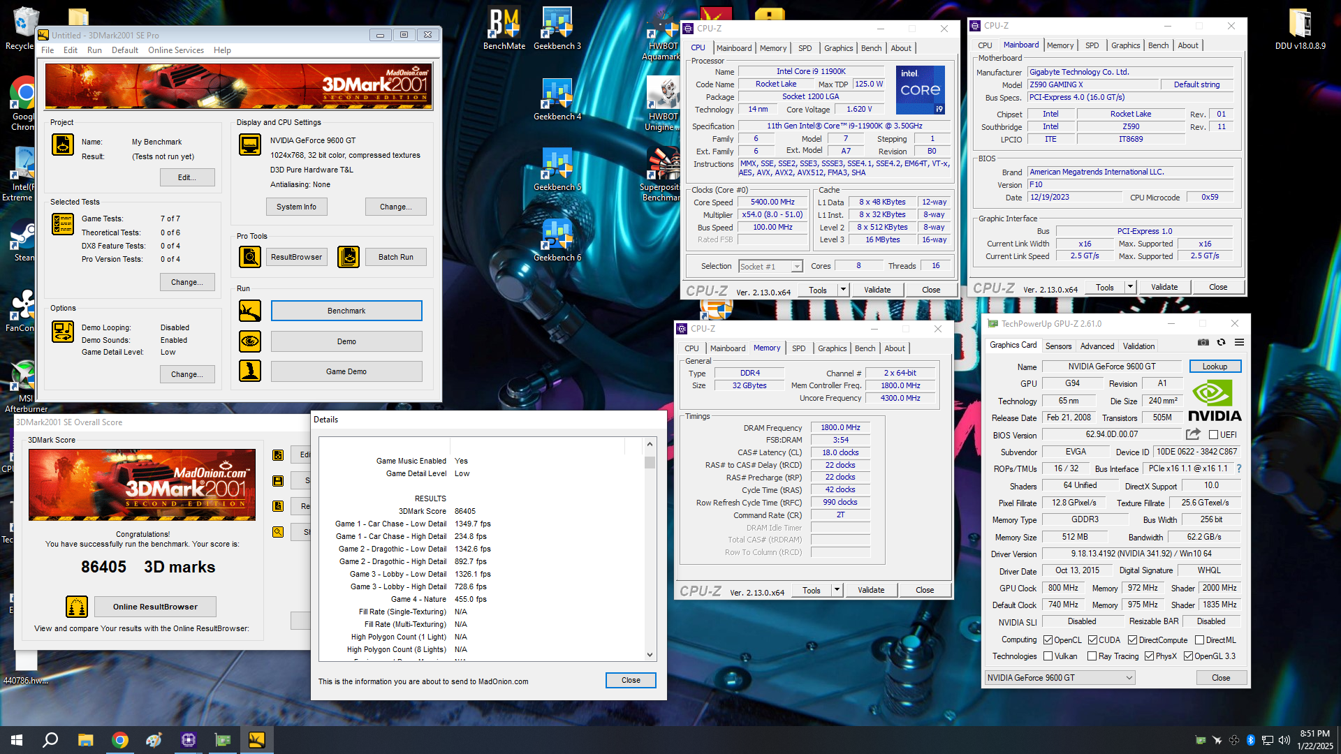The image size is (1341, 754).
Task: Click the Details scrollbar thumb
Action: [x=650, y=463]
